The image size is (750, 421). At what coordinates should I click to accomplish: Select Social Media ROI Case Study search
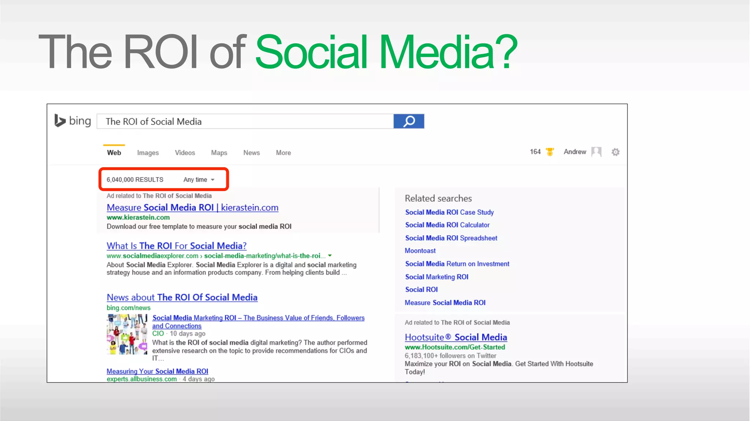(449, 212)
